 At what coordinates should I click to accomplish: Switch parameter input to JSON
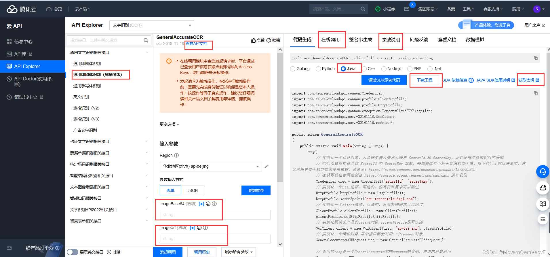[193, 190]
